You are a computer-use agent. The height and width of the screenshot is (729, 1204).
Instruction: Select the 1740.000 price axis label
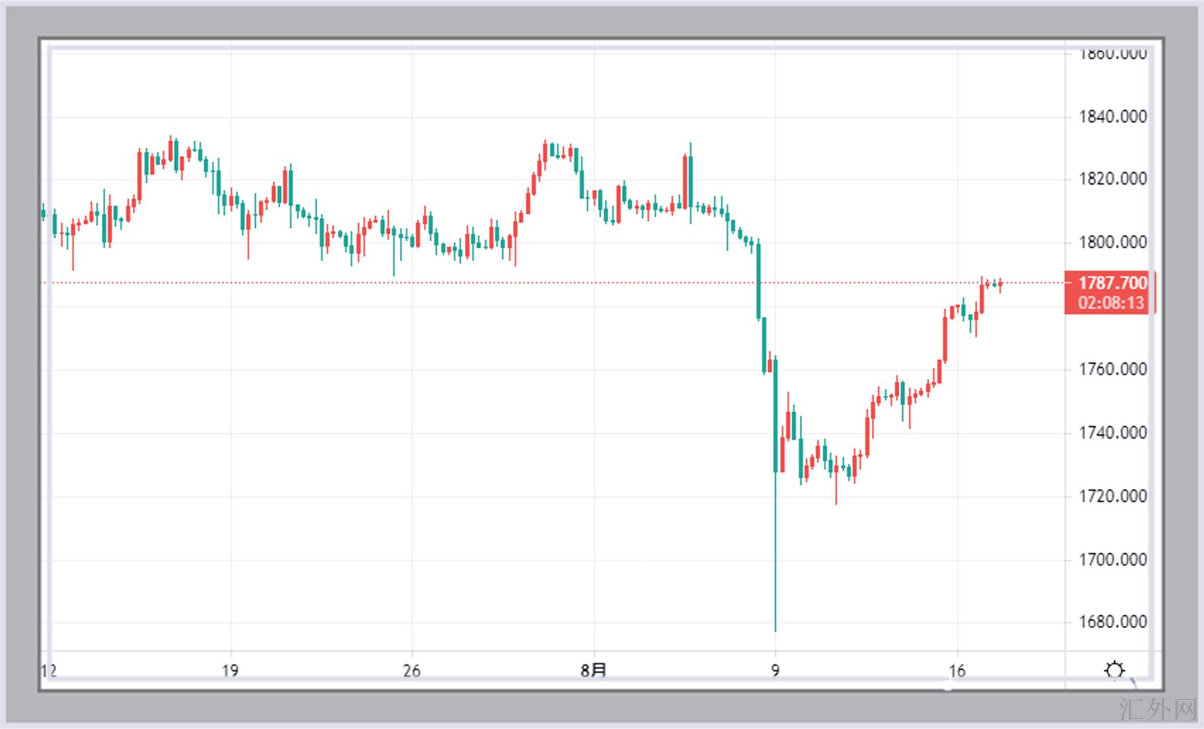(x=1112, y=433)
